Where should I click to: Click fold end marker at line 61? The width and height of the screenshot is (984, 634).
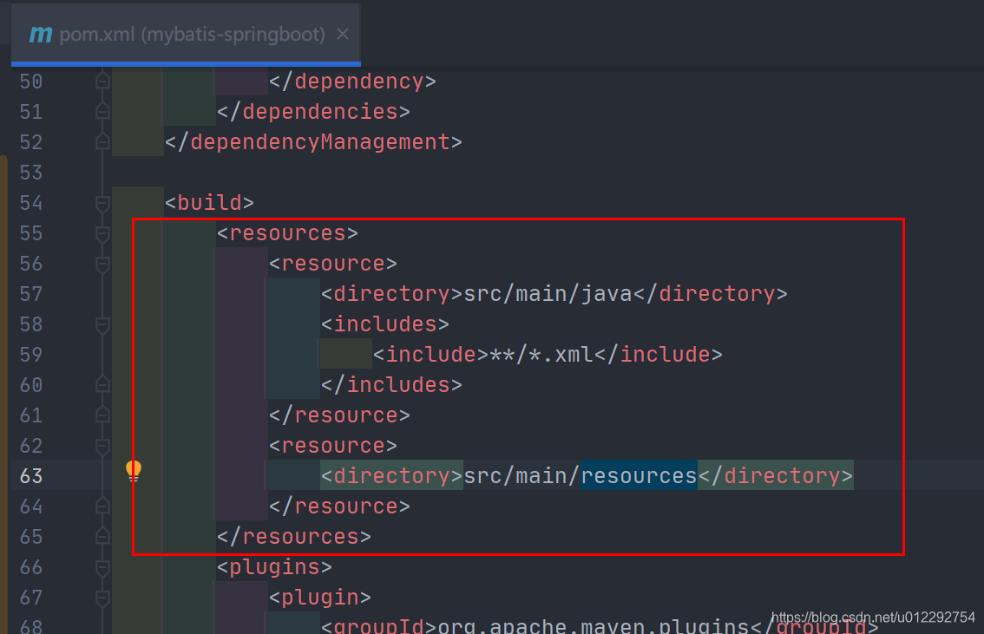[x=102, y=415]
